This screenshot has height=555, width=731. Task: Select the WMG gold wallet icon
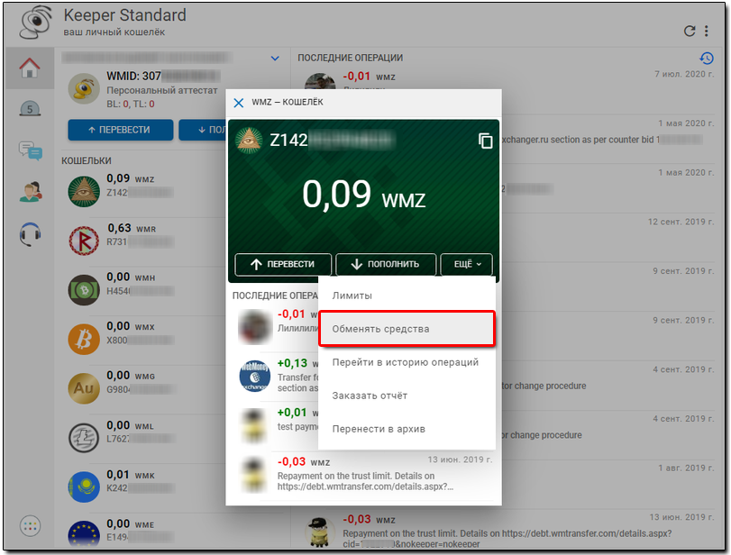click(x=84, y=388)
